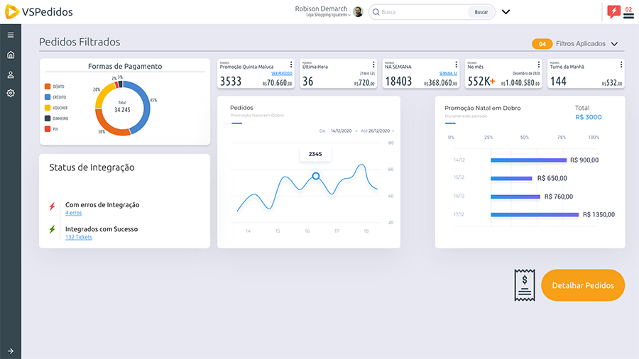Click Robison Demarch's profile avatar
This screenshot has width=639, height=359.
pyautogui.click(x=358, y=12)
